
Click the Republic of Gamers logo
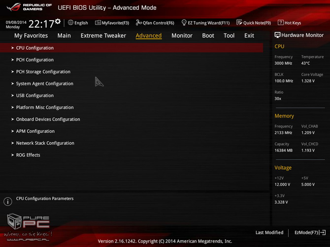click(29, 7)
